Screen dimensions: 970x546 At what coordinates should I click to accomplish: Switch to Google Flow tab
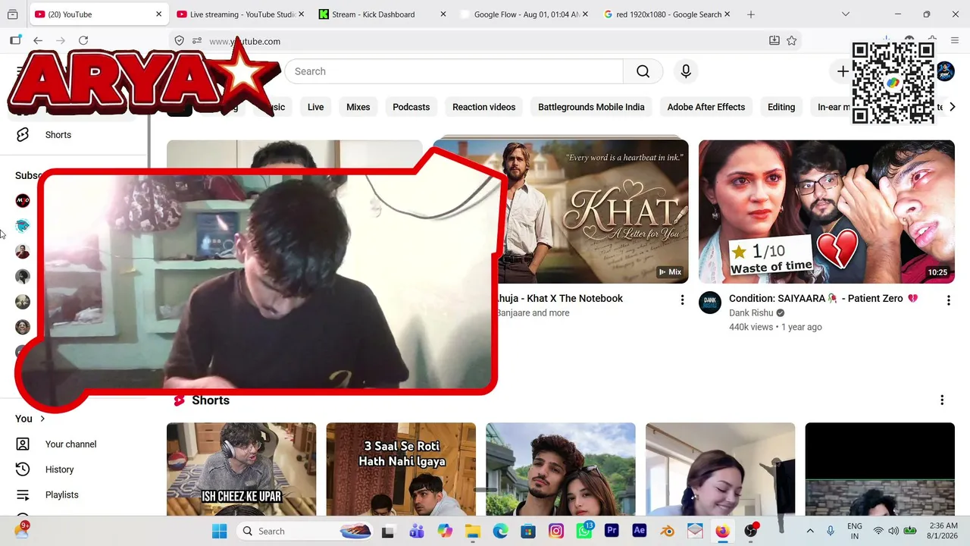pos(524,14)
